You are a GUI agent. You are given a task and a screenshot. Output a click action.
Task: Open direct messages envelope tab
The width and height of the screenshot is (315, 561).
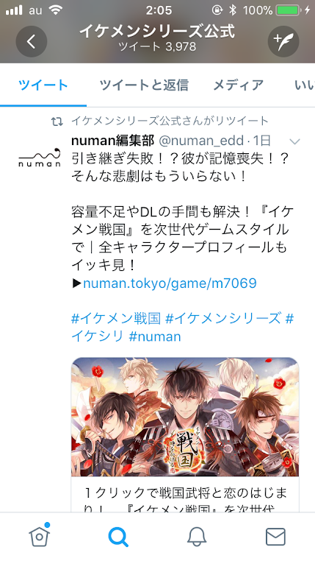276,537
